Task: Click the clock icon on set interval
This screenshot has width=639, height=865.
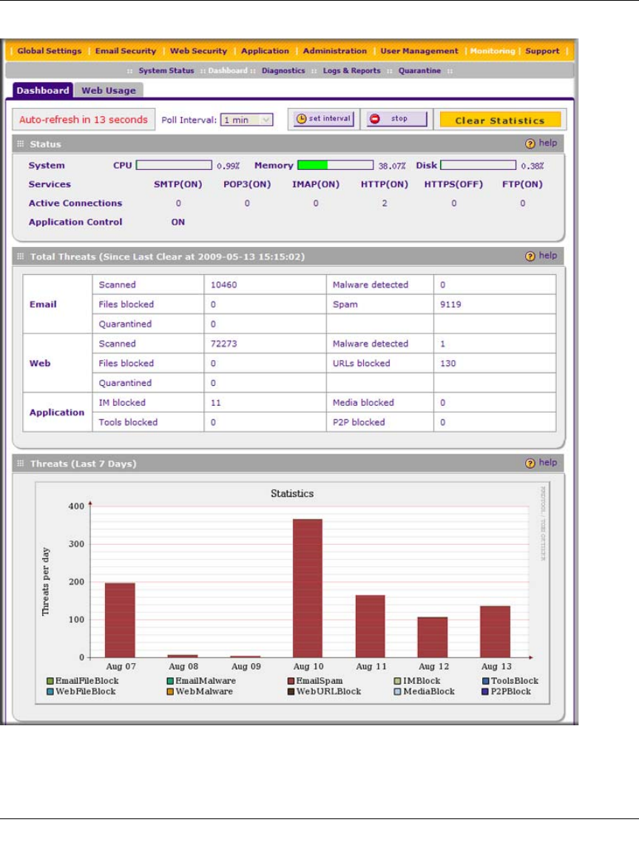Action: (301, 118)
